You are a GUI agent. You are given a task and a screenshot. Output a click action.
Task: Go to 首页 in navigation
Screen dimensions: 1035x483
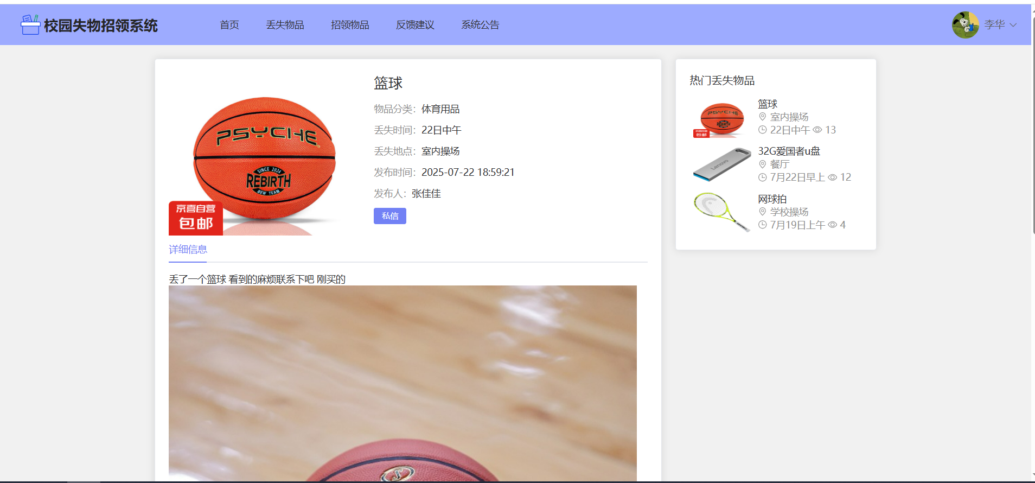click(x=229, y=25)
